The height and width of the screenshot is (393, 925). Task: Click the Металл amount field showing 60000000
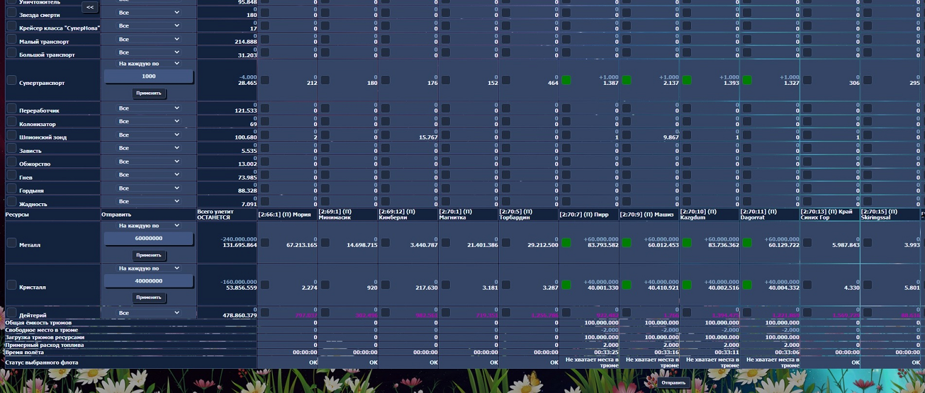click(149, 239)
